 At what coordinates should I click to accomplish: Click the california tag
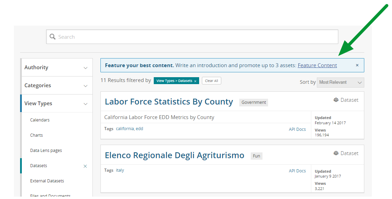click(125, 129)
